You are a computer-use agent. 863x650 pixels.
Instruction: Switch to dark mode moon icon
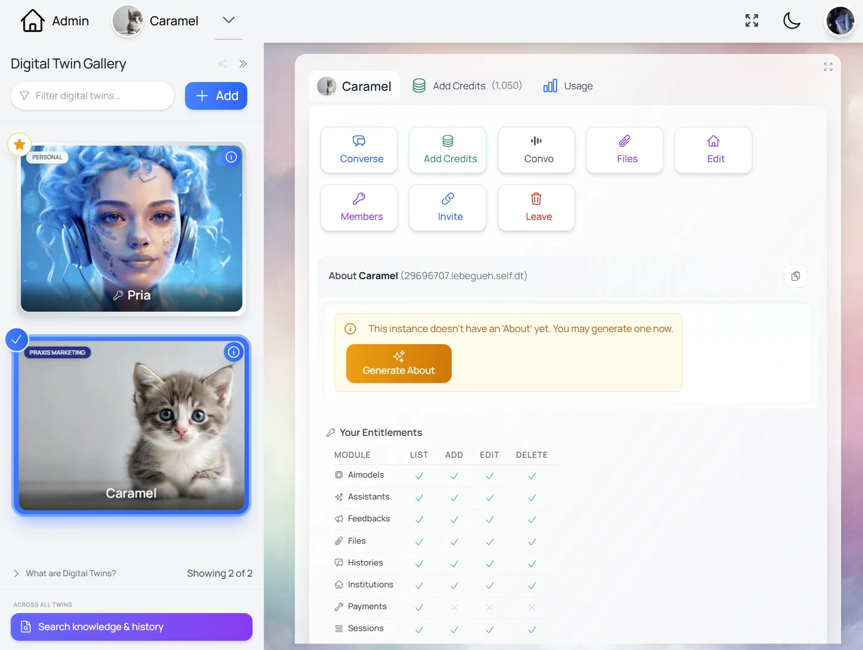[x=791, y=20]
